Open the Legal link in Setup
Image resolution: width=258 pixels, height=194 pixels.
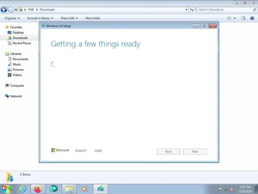click(98, 151)
